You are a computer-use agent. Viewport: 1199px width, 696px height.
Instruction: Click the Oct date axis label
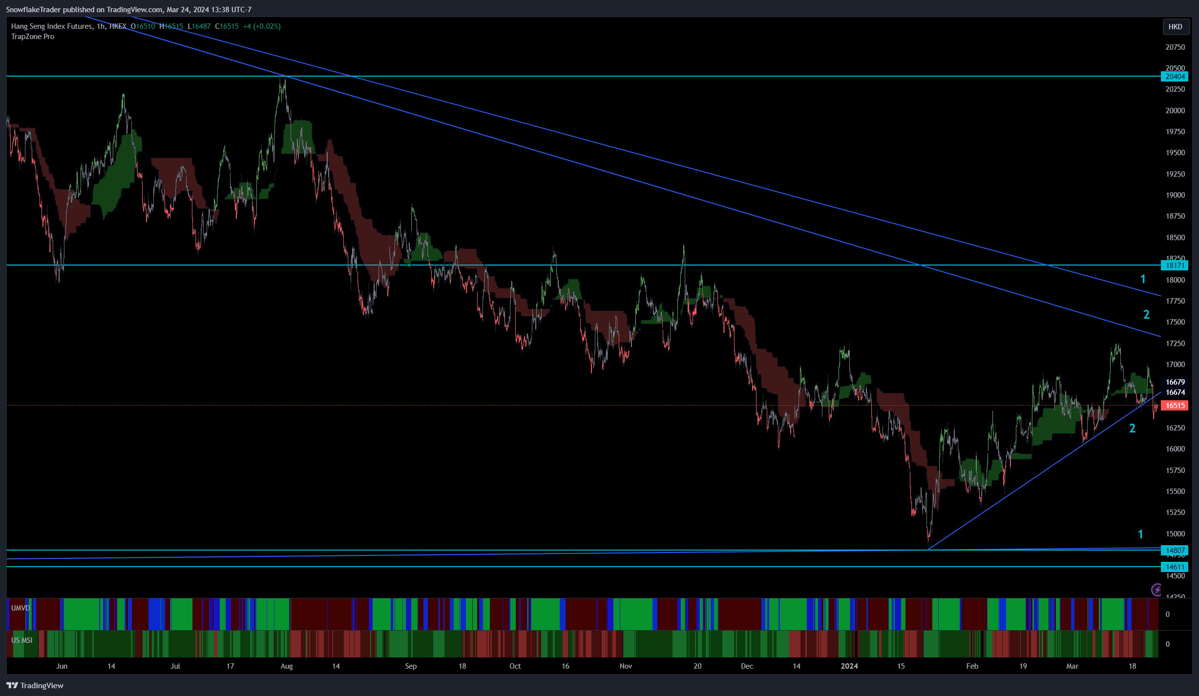[515, 666]
